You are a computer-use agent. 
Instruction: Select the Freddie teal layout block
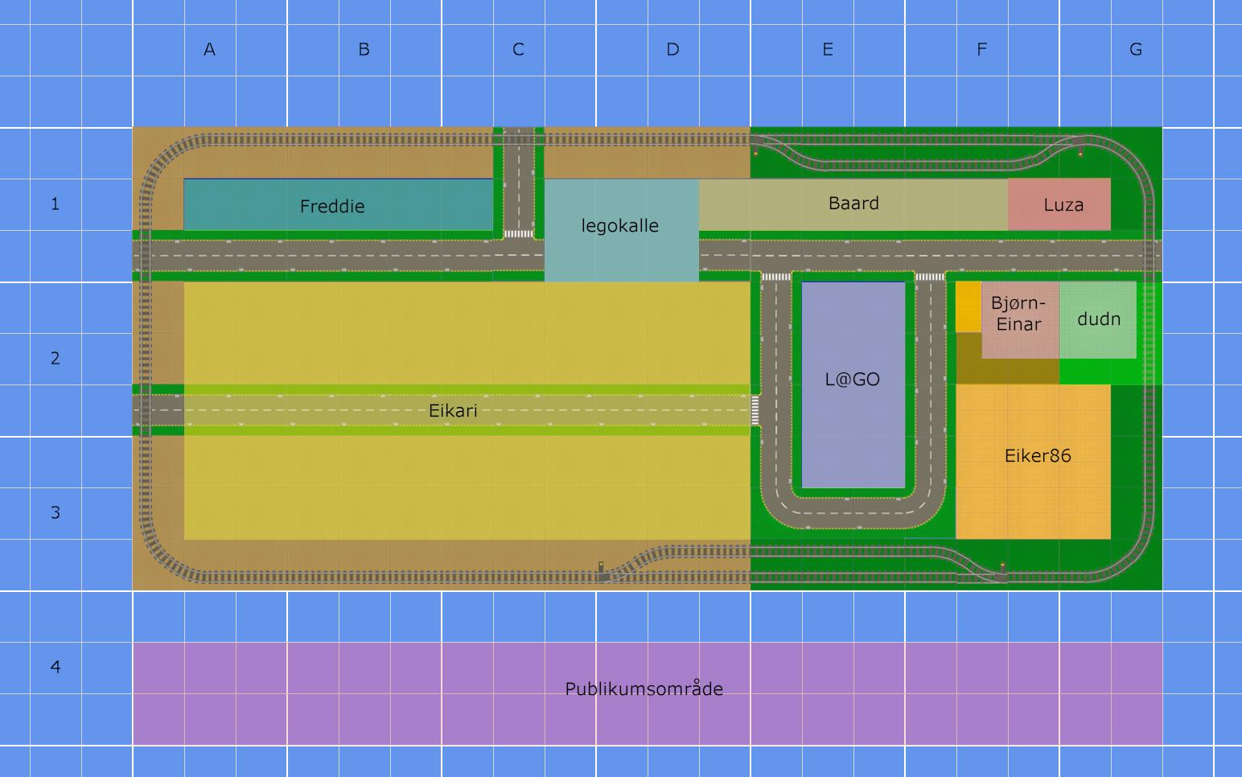coord(339,204)
